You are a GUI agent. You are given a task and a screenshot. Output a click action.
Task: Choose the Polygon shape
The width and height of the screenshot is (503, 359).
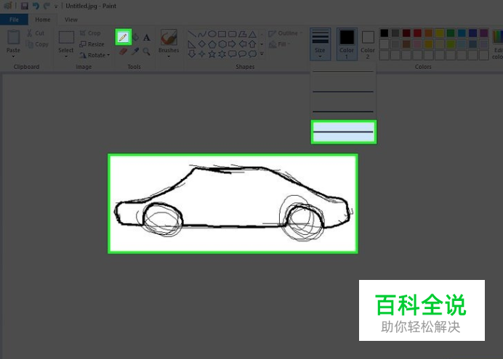click(x=243, y=34)
